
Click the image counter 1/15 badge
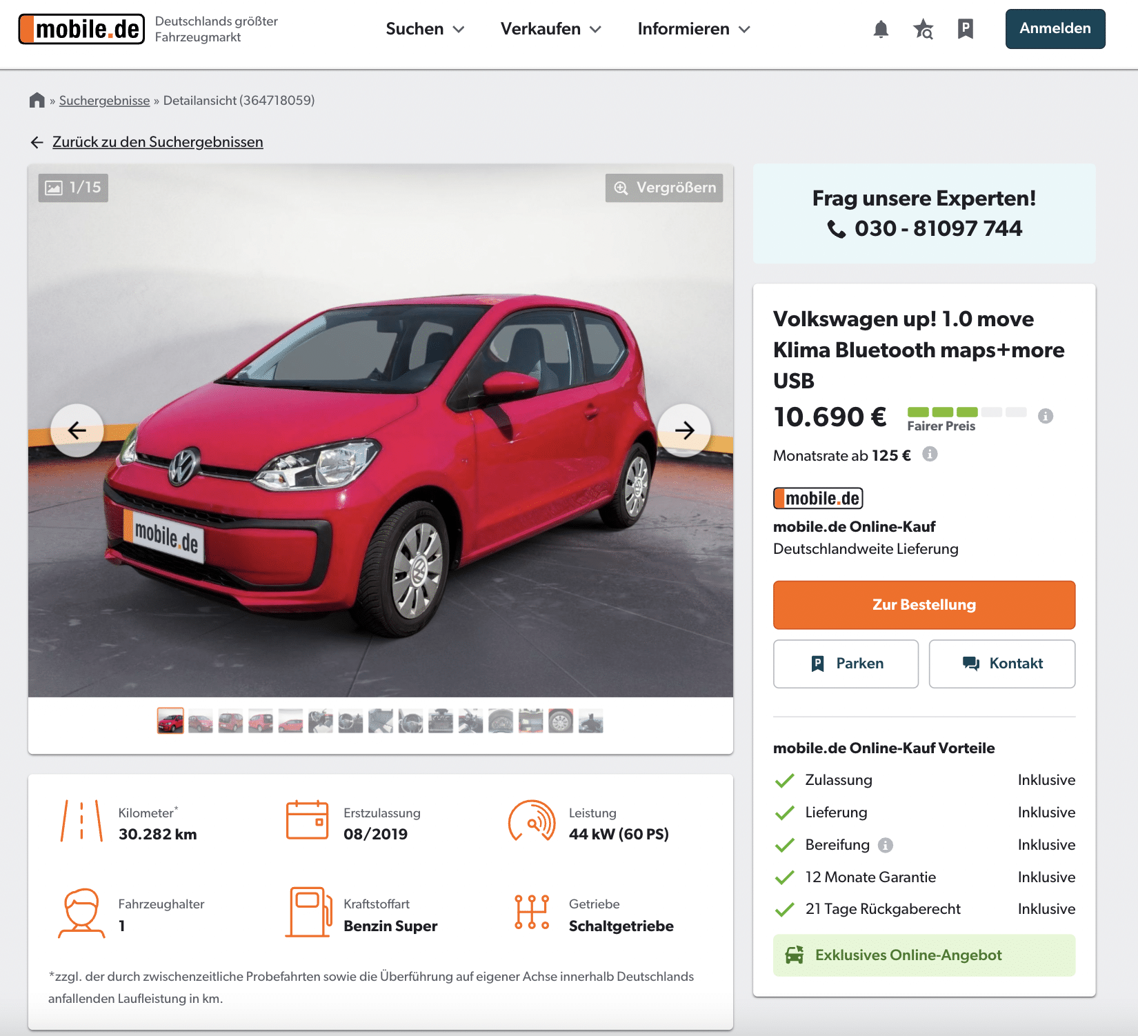pos(73,188)
